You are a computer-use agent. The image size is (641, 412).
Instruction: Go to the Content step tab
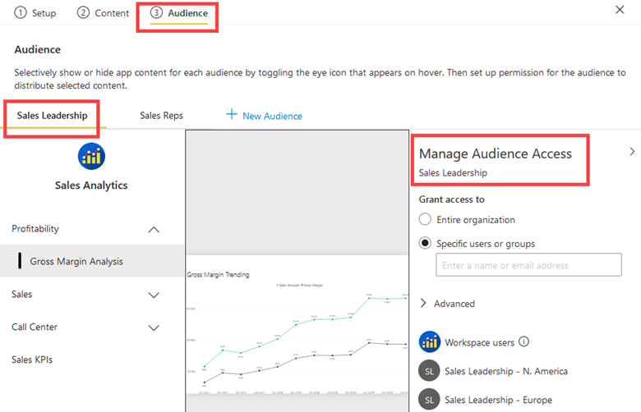(x=103, y=13)
